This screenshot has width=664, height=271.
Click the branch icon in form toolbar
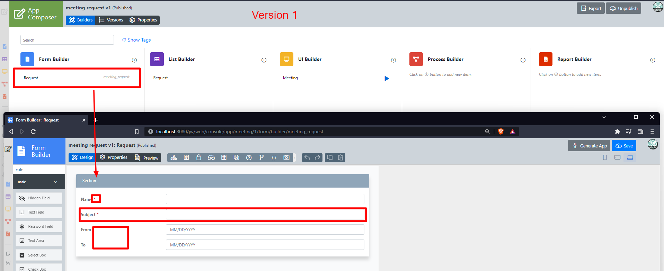(262, 157)
